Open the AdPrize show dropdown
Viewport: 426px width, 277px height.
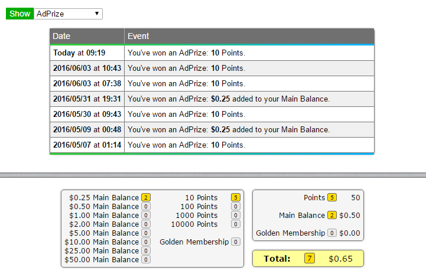[x=68, y=14]
